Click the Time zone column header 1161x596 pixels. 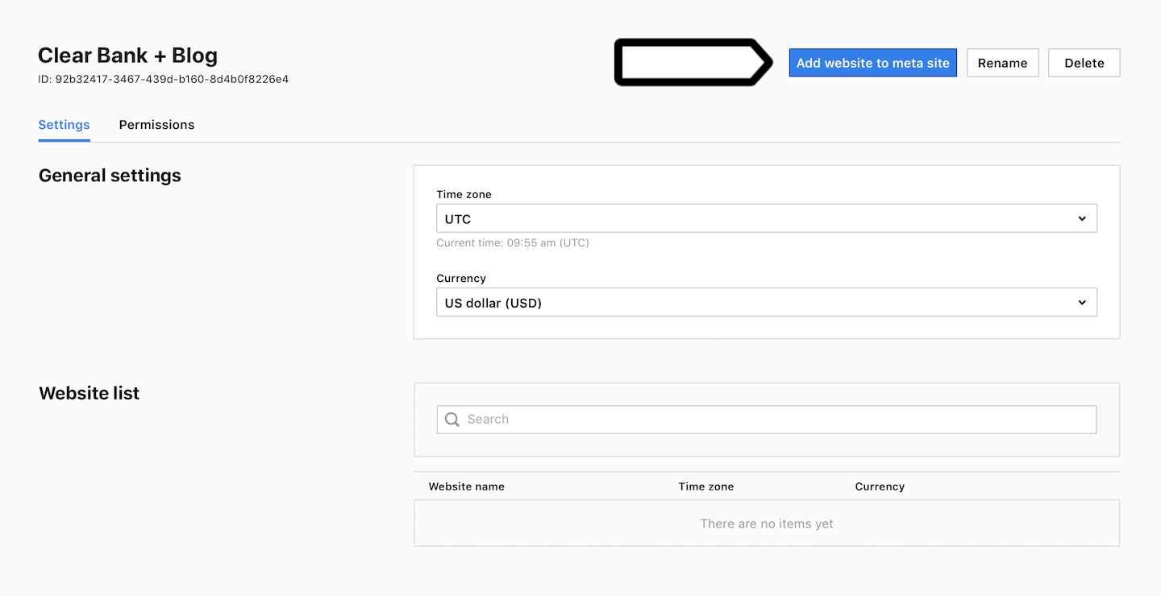pyautogui.click(x=706, y=486)
